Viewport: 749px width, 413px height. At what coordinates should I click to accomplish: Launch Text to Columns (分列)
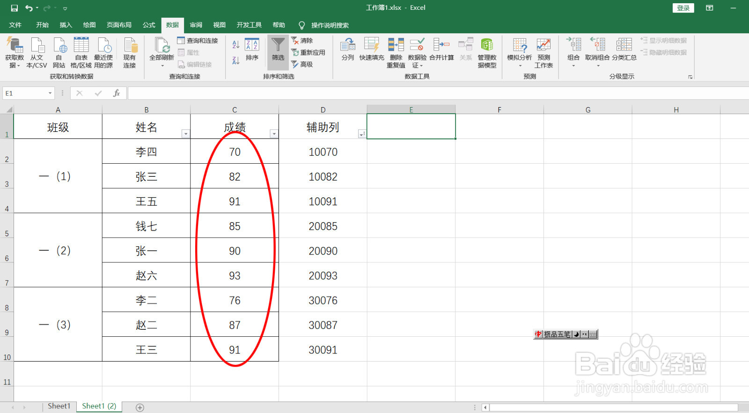tap(348, 50)
